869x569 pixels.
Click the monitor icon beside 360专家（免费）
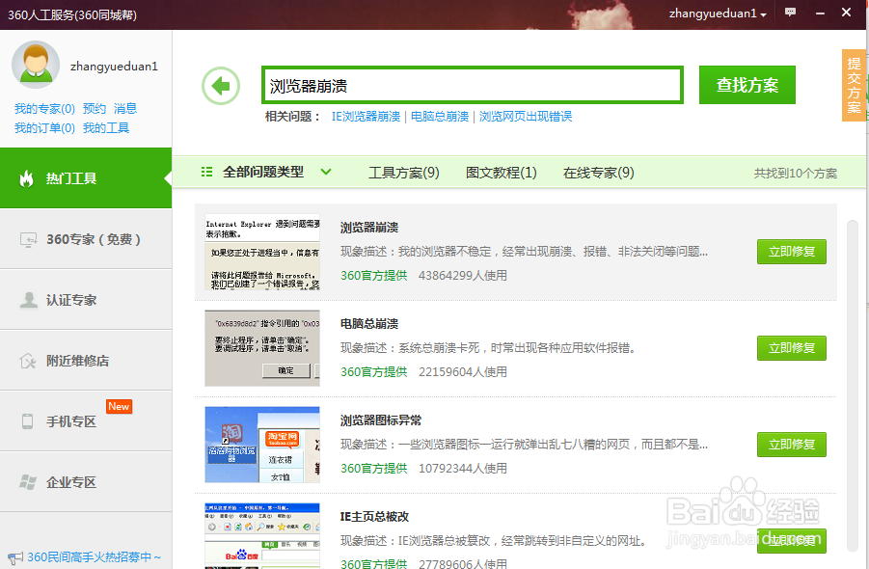(x=28, y=239)
